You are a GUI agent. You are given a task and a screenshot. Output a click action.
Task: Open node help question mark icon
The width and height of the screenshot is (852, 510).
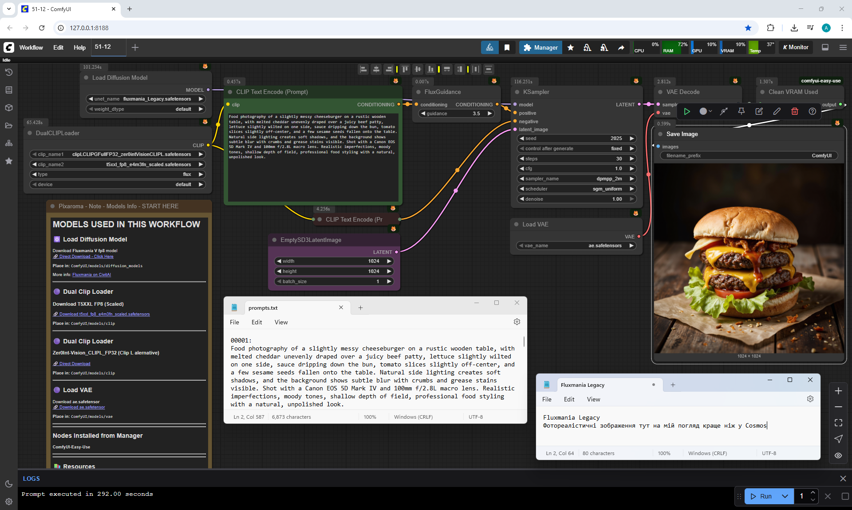[812, 111]
